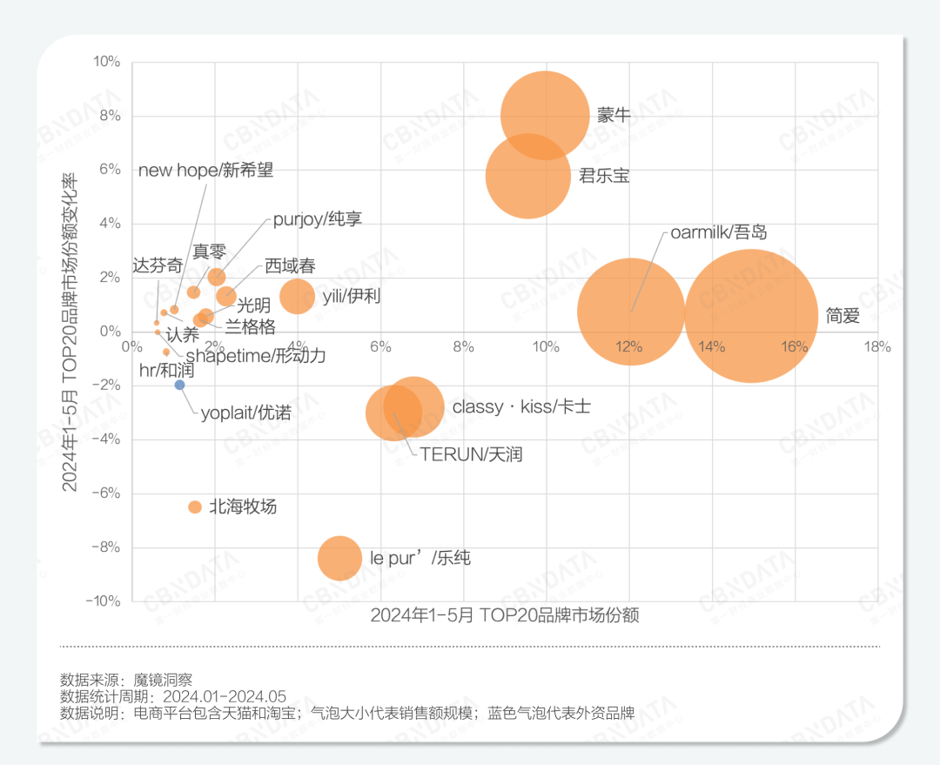
Task: Click the 数据来源：魔镜洞察 footnote text
Action: click(126, 679)
